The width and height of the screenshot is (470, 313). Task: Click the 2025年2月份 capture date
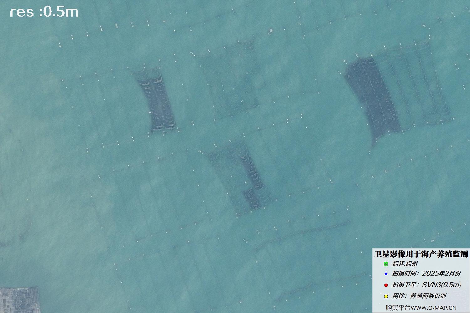[441, 274]
